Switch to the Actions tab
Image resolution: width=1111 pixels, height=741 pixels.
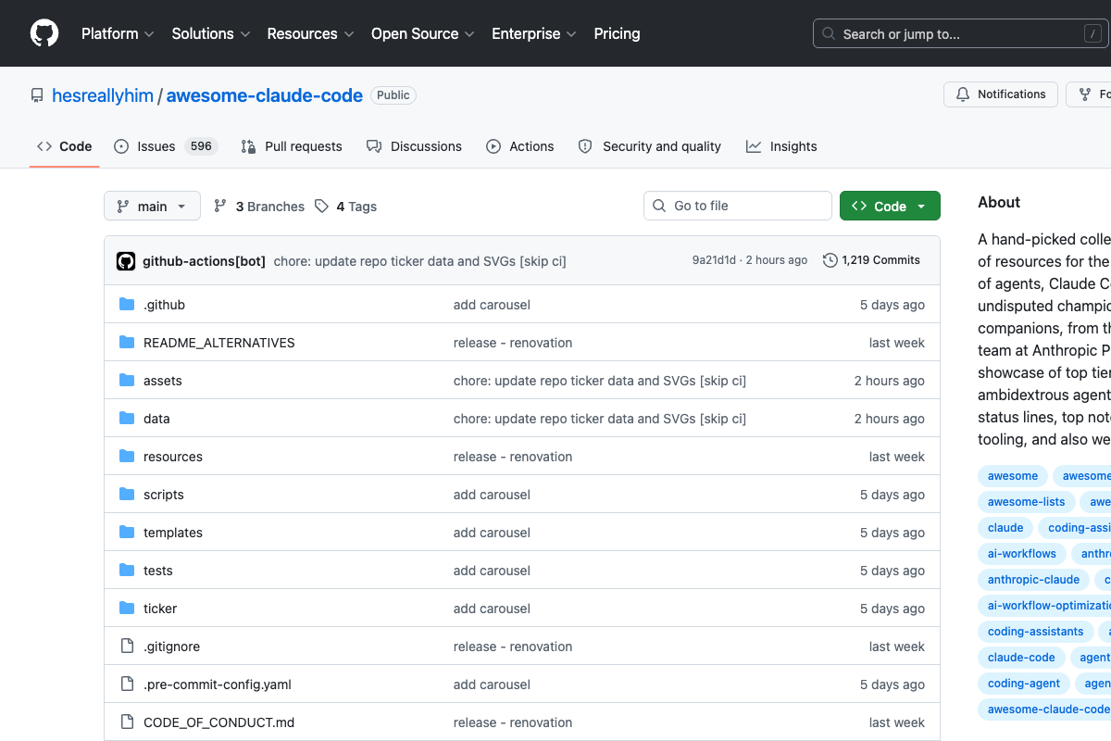pos(520,146)
